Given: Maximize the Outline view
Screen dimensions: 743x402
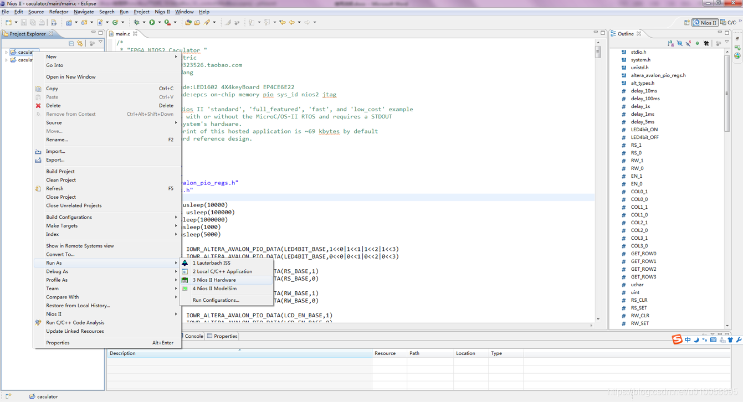Looking at the screenshot, I should (x=727, y=33).
